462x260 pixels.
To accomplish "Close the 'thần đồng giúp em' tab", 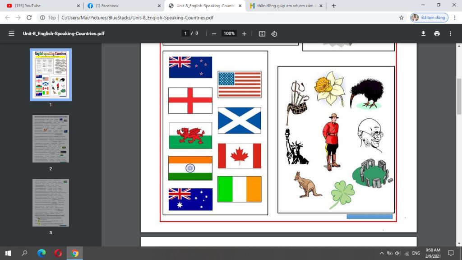I will tap(321, 5).
